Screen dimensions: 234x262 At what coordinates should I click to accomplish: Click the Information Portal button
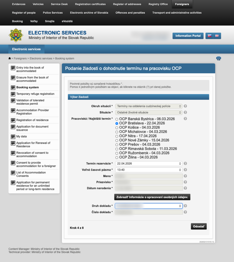point(188,36)
